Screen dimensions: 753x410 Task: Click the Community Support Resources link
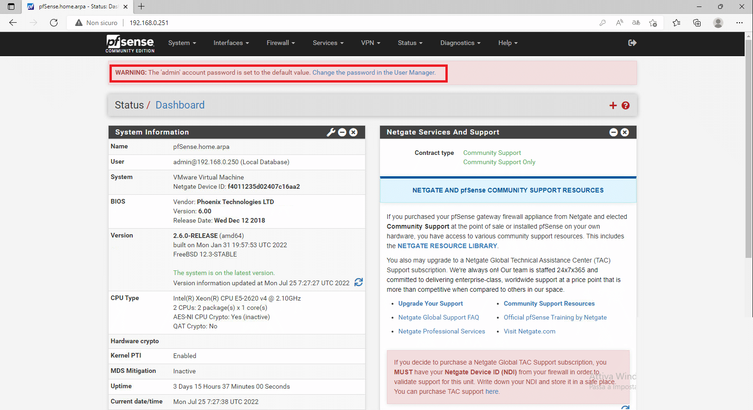(x=549, y=303)
